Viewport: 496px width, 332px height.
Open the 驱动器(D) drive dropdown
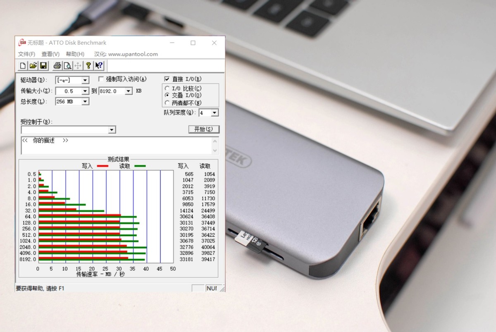(85, 80)
